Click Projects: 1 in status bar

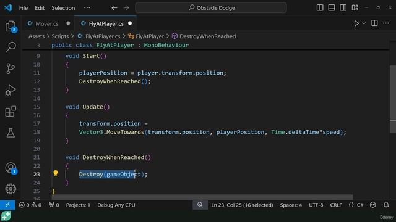pyautogui.click(x=78, y=205)
